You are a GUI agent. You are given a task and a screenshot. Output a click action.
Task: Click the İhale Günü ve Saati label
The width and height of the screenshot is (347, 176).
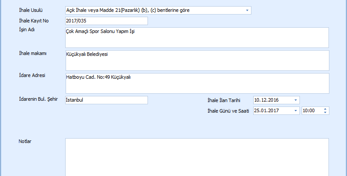[228, 111]
